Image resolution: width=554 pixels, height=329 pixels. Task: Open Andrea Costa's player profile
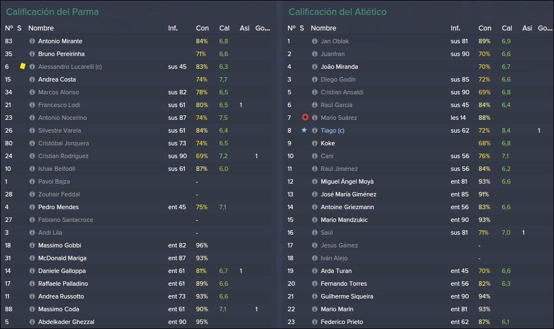57,79
